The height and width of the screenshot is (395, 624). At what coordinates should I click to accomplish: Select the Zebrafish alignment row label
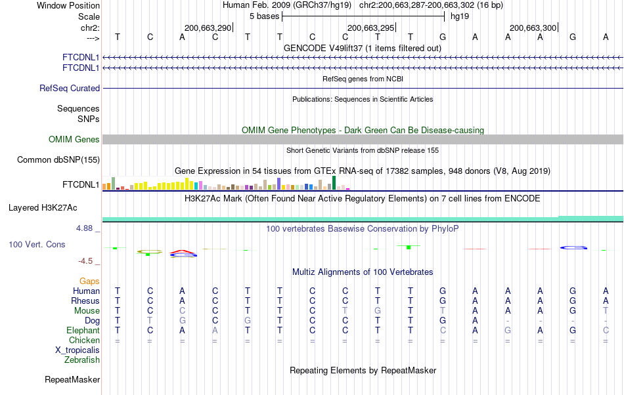pyautogui.click(x=82, y=360)
